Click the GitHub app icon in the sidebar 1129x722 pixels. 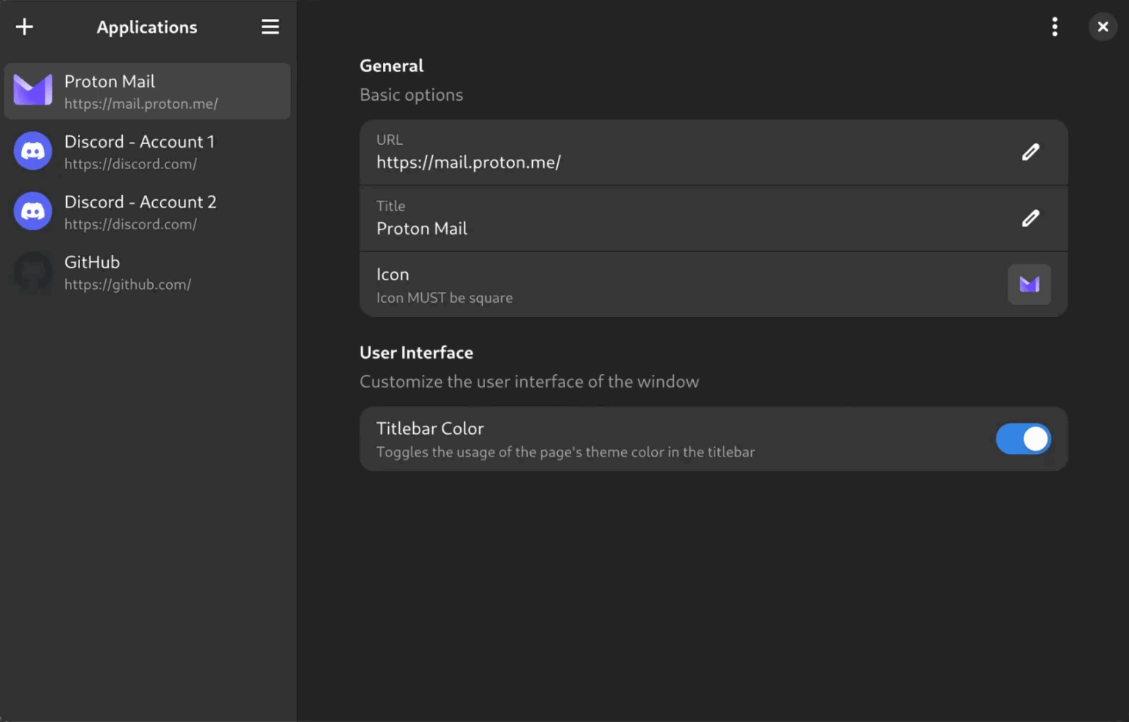click(32, 271)
